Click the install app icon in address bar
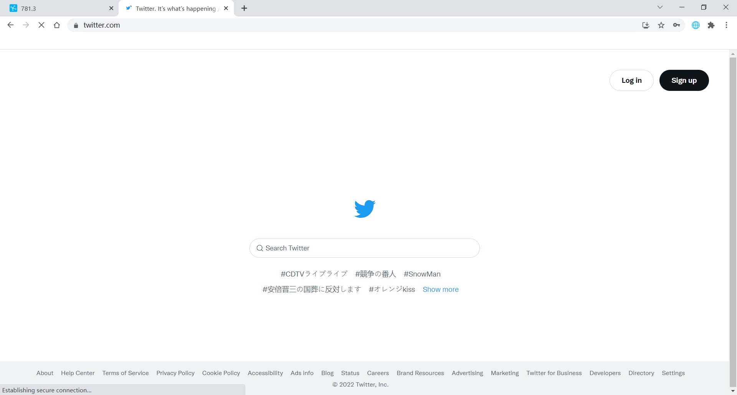The image size is (737, 395). coord(646,25)
